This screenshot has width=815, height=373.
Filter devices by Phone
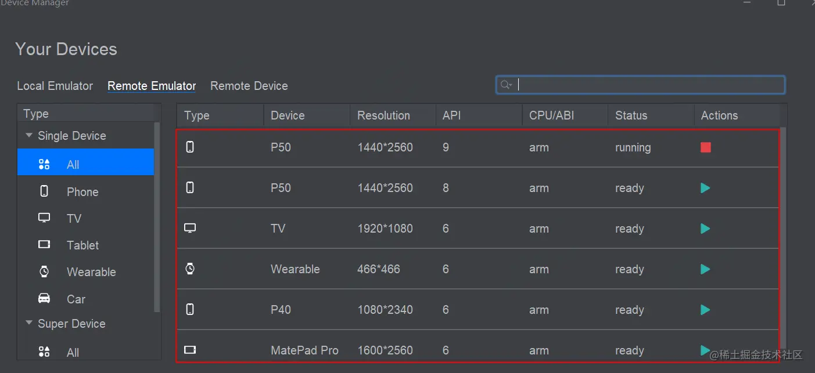click(86, 191)
